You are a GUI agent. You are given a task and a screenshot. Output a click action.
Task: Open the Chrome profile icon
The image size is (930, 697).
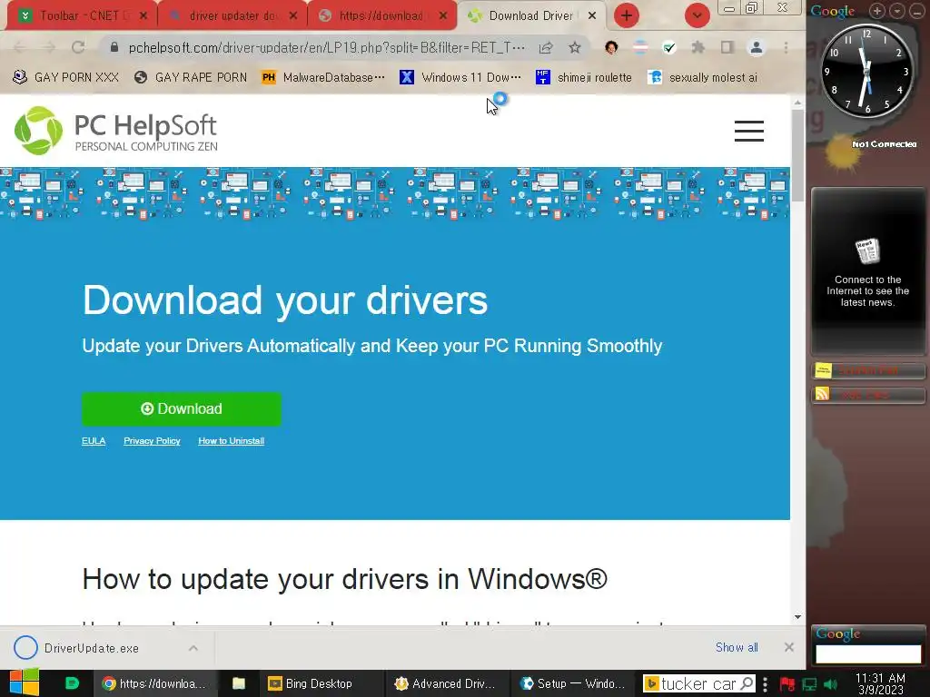[x=757, y=47]
